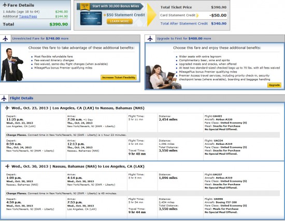
Task: Click the departing plane icon for Oct. 23 flight
Action: (7, 108)
